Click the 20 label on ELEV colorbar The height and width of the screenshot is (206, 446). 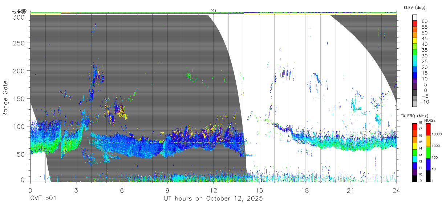coord(425,67)
